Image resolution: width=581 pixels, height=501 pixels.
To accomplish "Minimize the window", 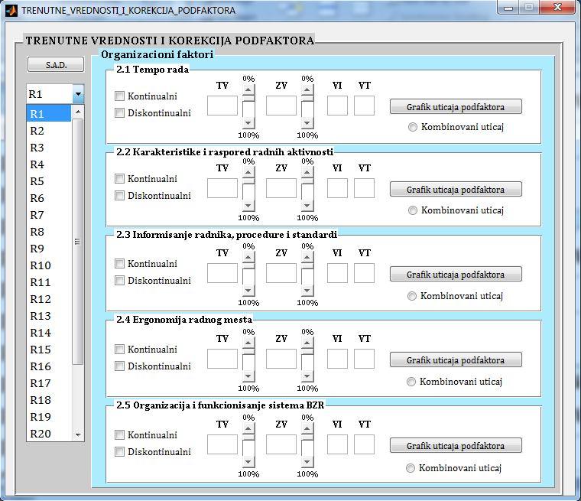I will pyautogui.click(x=508, y=8).
